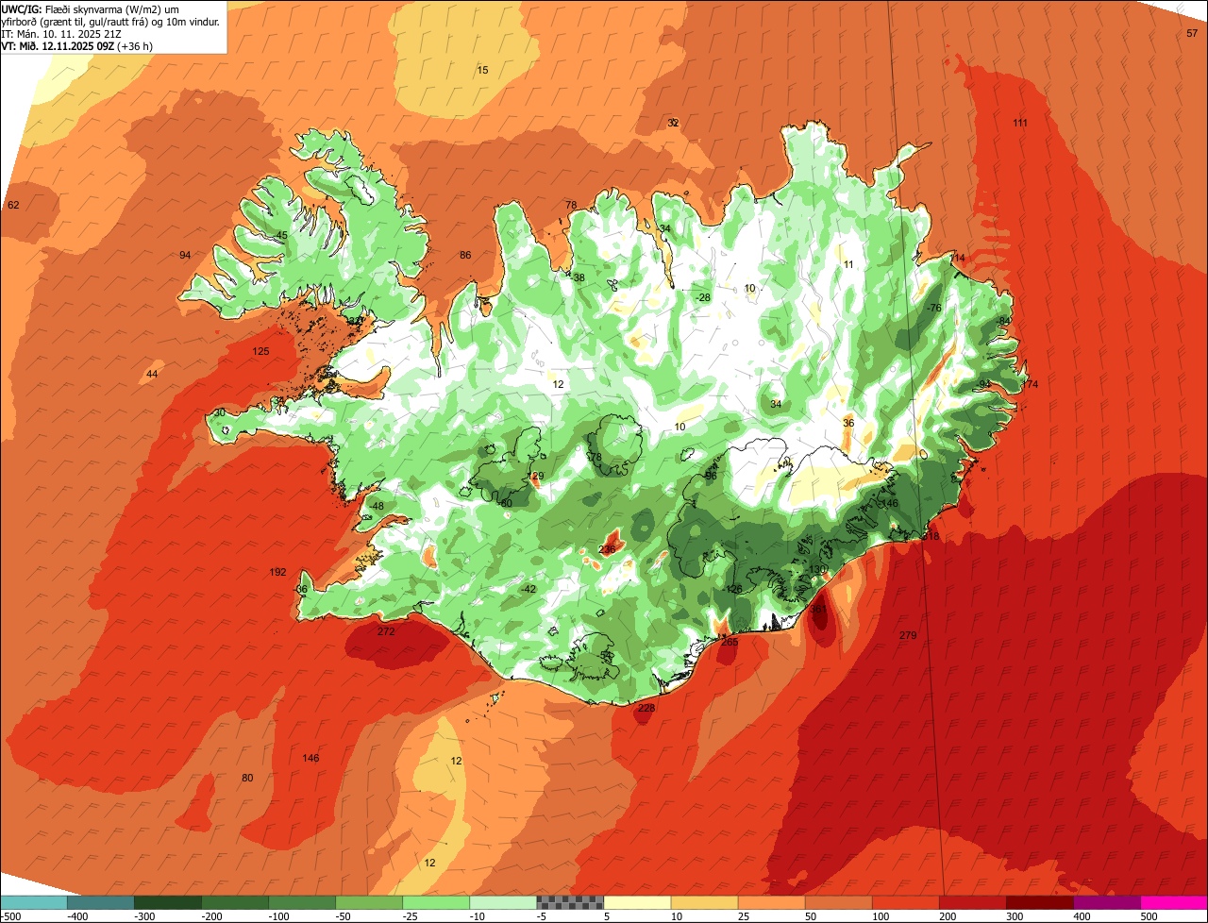Click the value 94 west of the Westfjords
This screenshot has height=923, width=1208.
[x=185, y=255]
